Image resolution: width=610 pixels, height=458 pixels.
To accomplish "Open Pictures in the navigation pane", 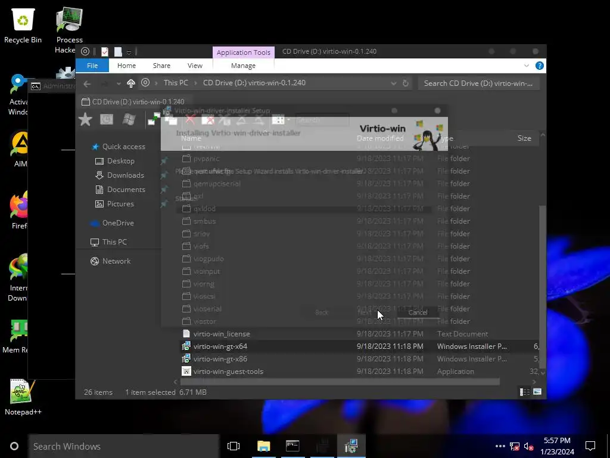I will coord(120,204).
